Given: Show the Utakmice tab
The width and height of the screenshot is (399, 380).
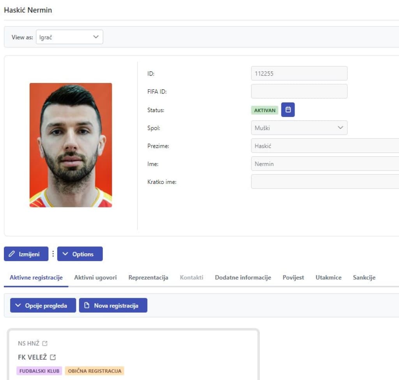Looking at the screenshot, I should click(328, 277).
